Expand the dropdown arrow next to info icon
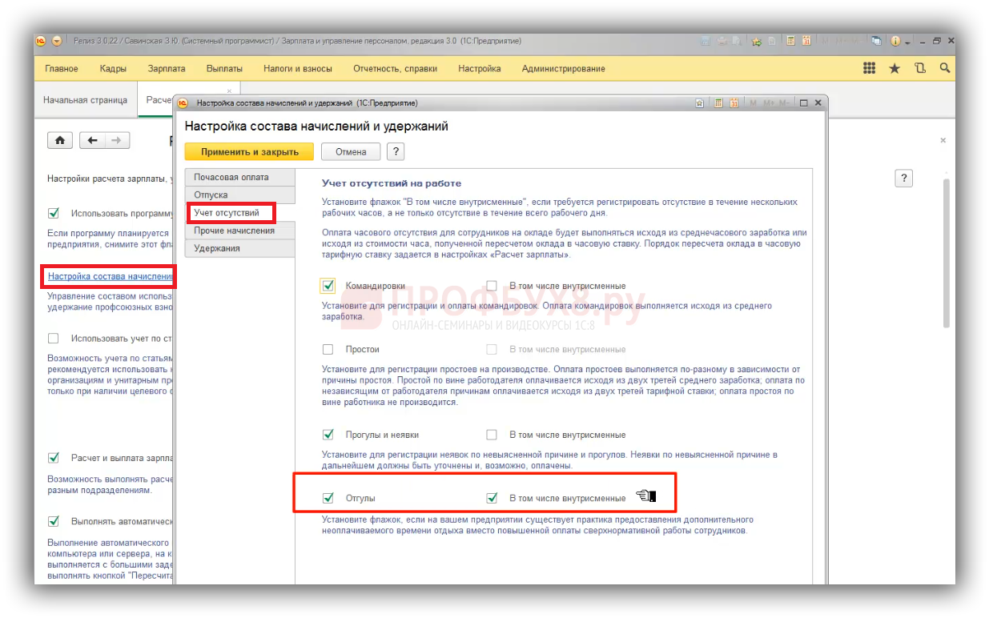The height and width of the screenshot is (618, 989). click(907, 41)
